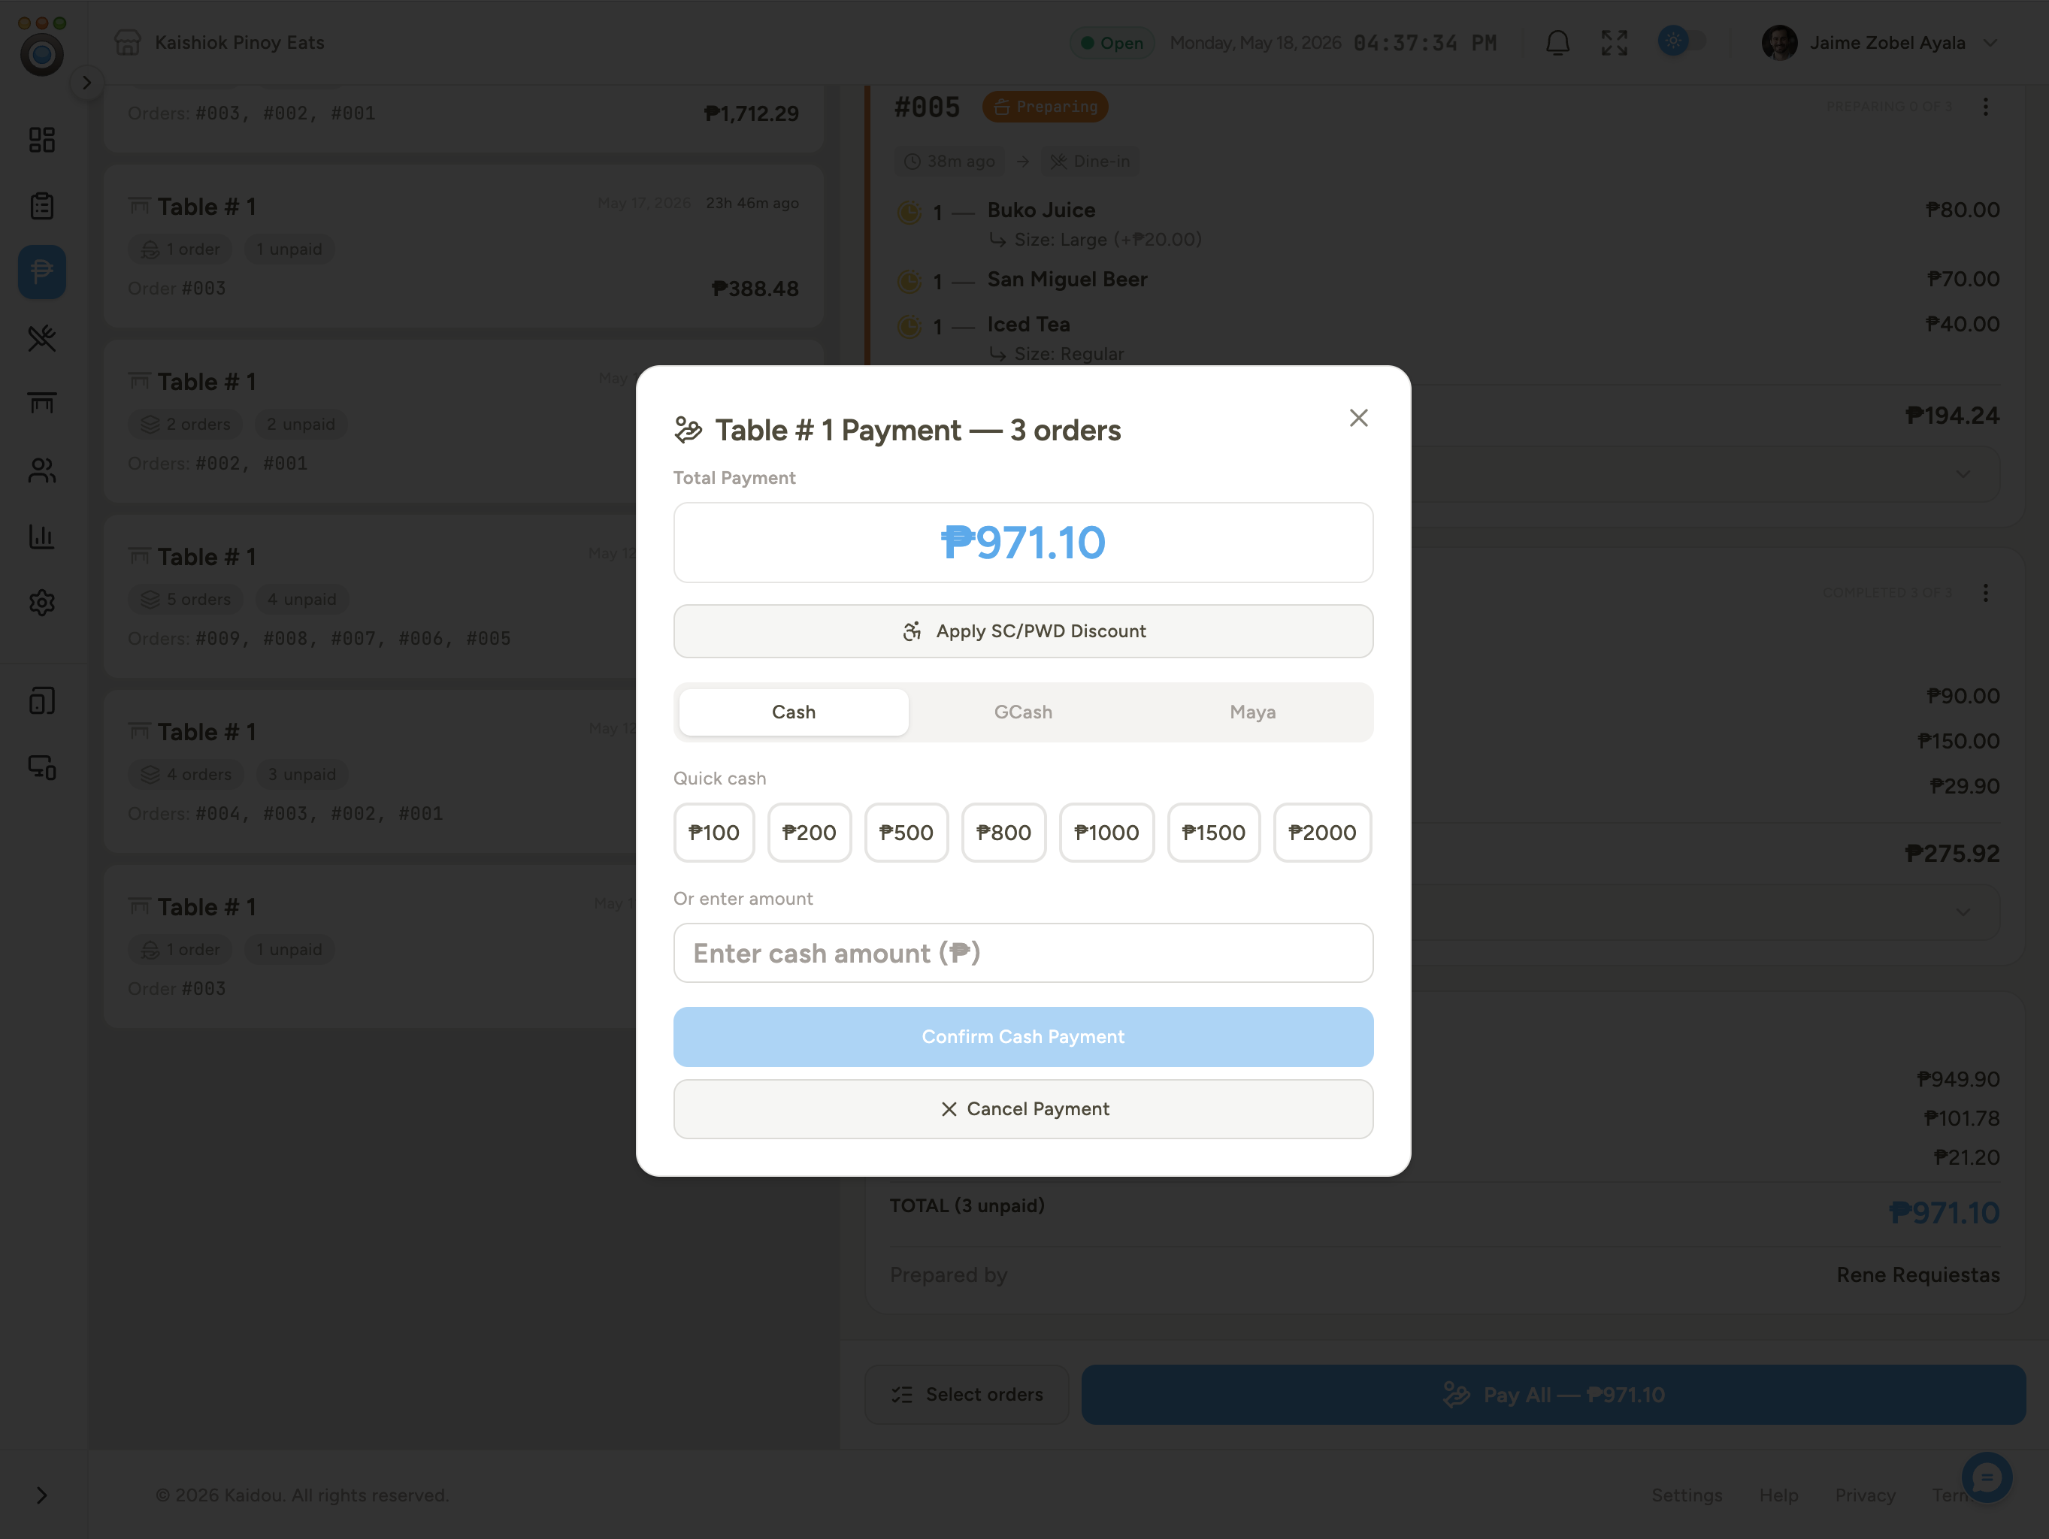Open the mobile devices icon in sidebar
Viewport: 2049px width, 1539px height.
(41, 700)
